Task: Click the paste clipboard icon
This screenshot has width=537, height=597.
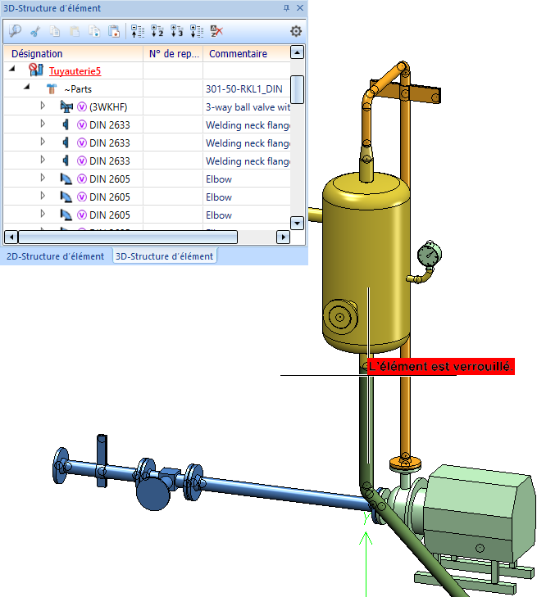Action: [x=75, y=31]
